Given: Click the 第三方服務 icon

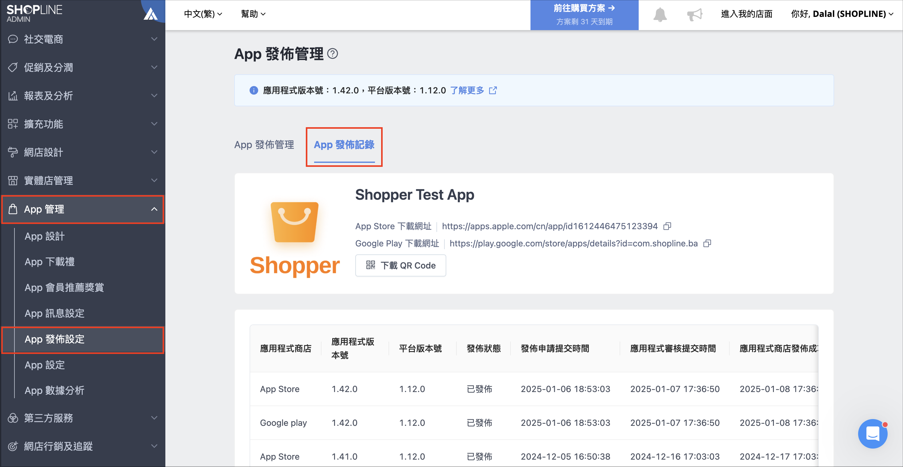Looking at the screenshot, I should [13, 418].
